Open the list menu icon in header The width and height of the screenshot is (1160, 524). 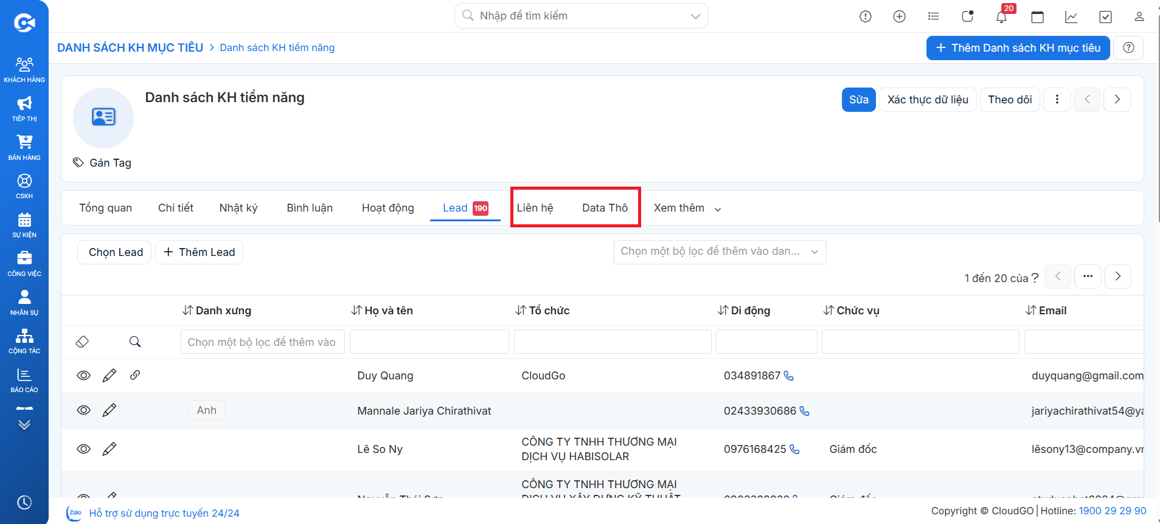[934, 16]
